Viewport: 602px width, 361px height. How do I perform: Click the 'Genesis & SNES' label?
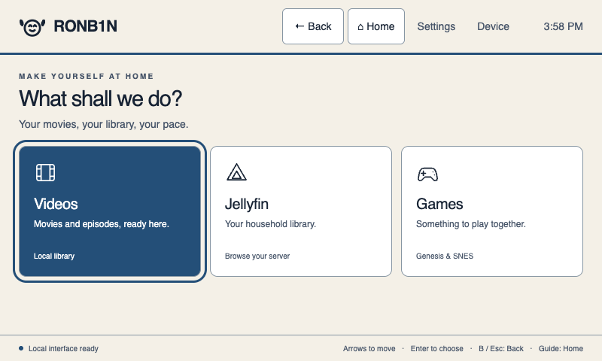(445, 256)
